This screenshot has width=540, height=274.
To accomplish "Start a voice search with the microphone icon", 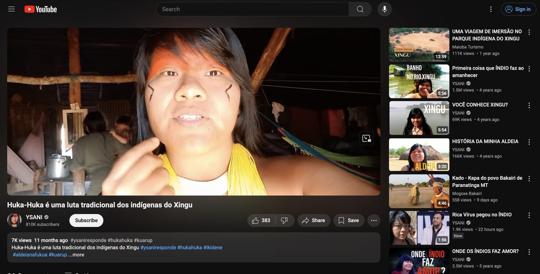I will click(x=384, y=9).
